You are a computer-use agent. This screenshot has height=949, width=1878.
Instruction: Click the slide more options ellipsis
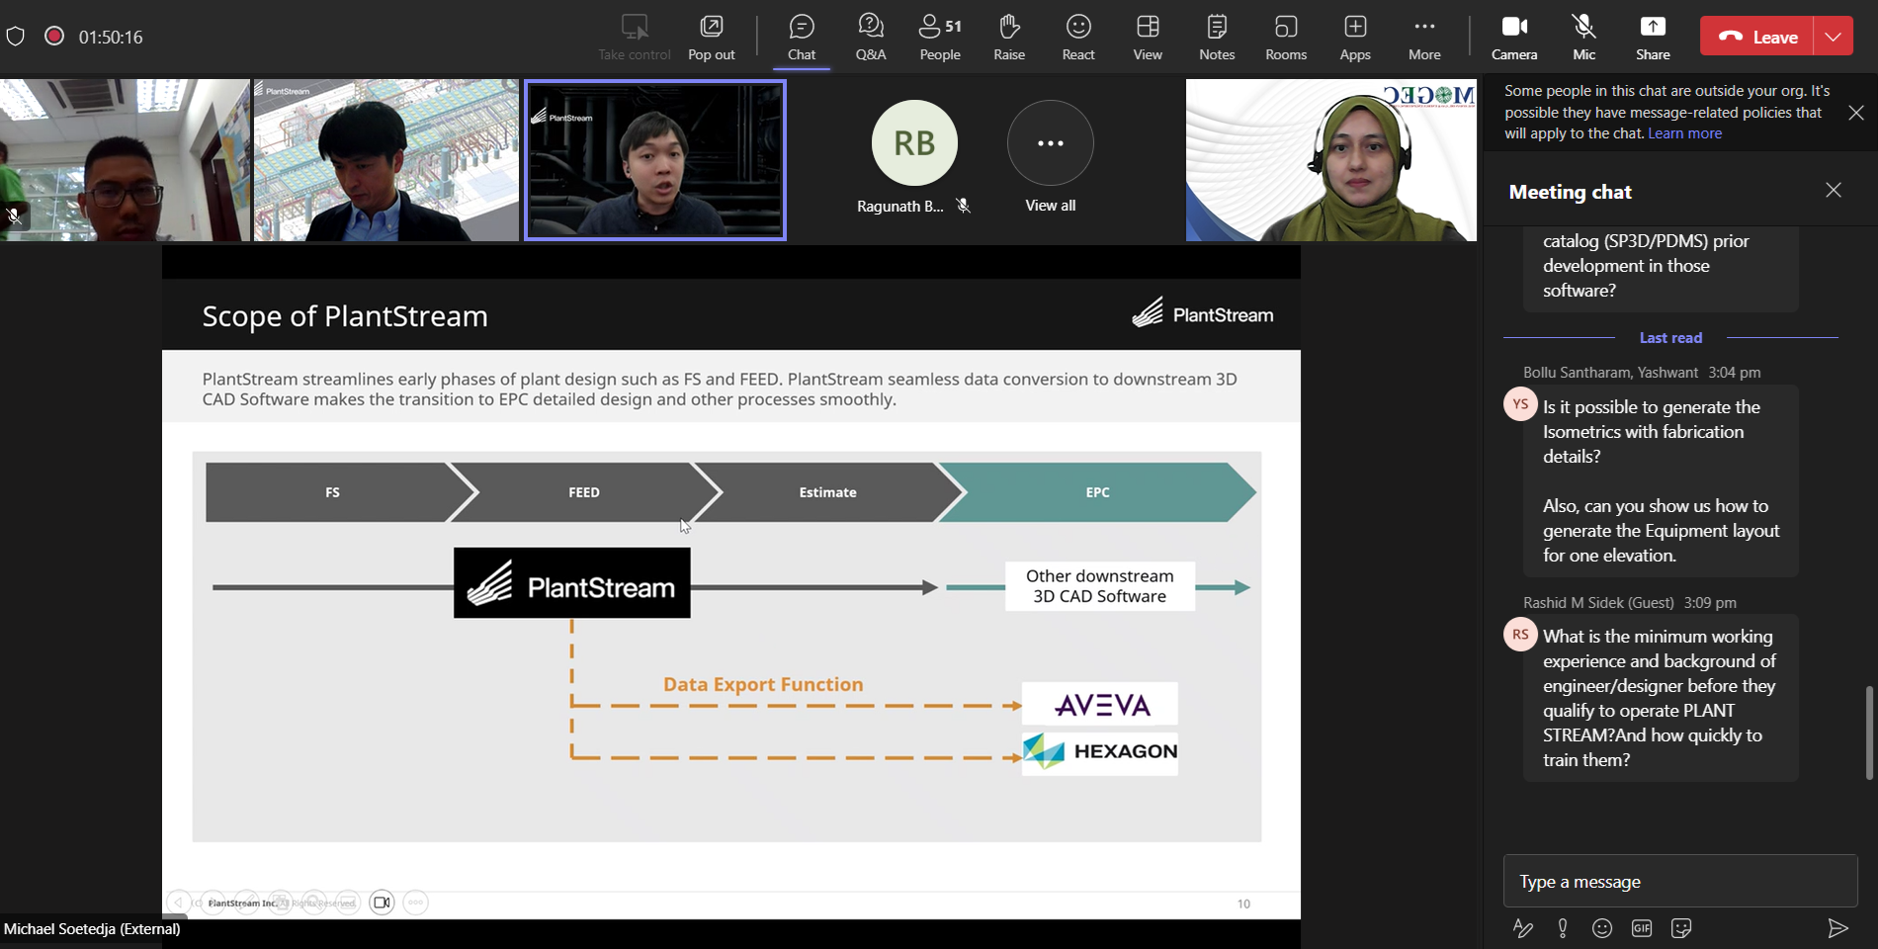[416, 903]
